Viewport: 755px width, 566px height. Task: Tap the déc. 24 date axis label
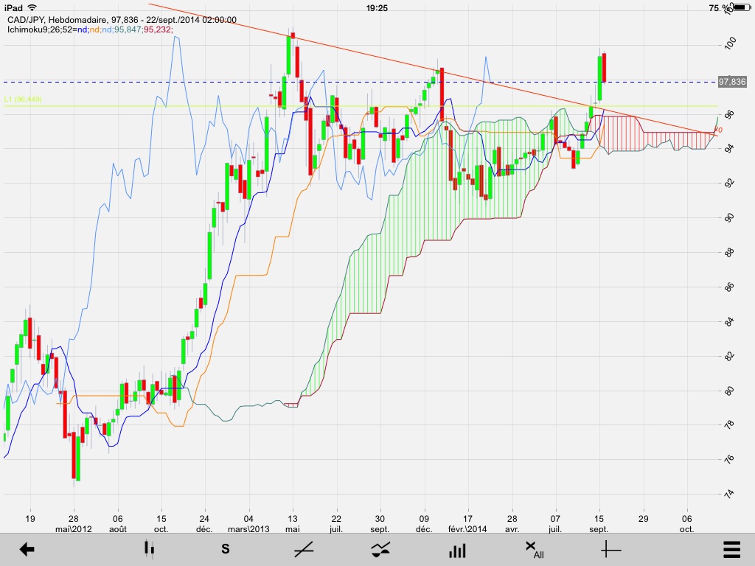[x=204, y=524]
